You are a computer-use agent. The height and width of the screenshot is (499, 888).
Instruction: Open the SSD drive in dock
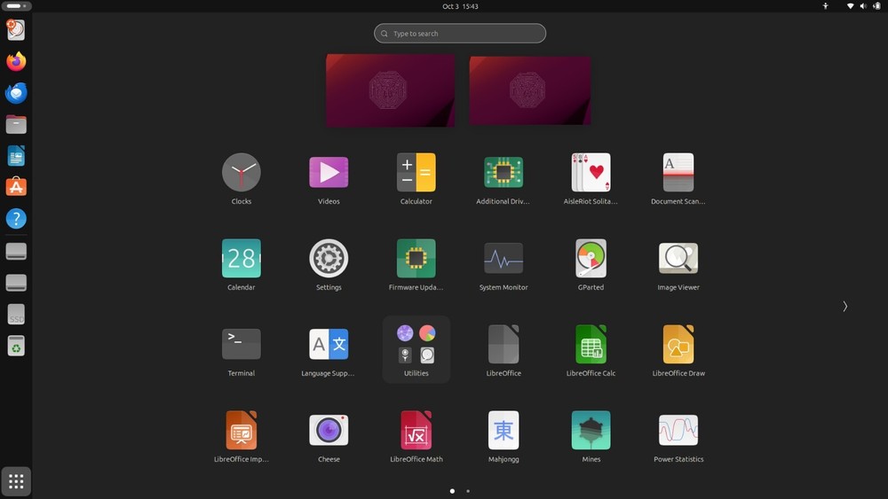click(16, 315)
